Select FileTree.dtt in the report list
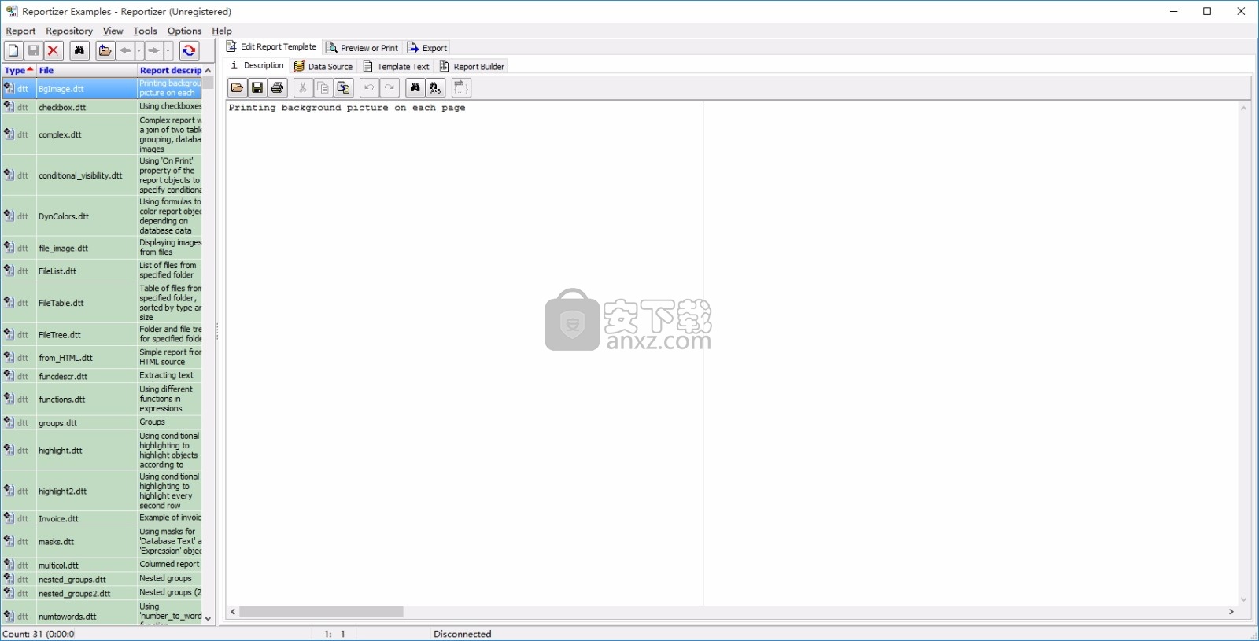The image size is (1259, 641). pyautogui.click(x=102, y=334)
